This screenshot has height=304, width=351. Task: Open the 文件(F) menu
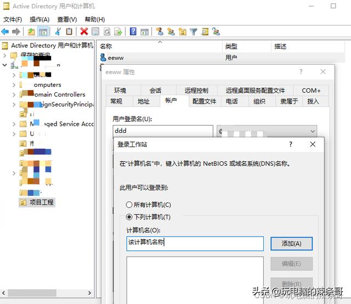[13, 20]
